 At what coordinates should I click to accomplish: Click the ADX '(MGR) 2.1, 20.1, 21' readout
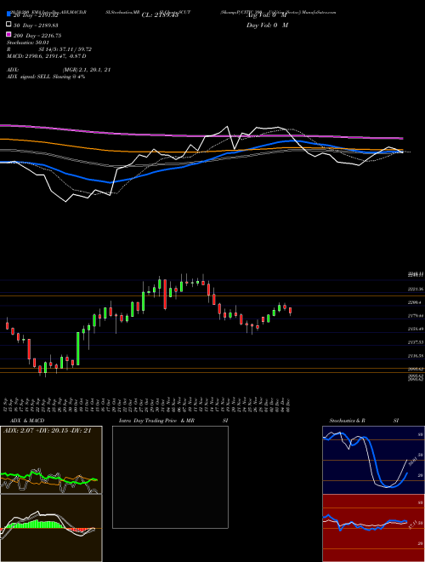tap(87, 70)
